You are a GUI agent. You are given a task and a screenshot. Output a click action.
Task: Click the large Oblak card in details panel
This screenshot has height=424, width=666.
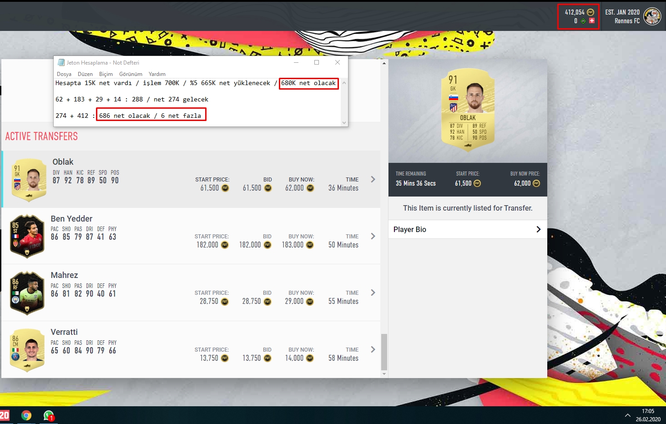coord(468,109)
